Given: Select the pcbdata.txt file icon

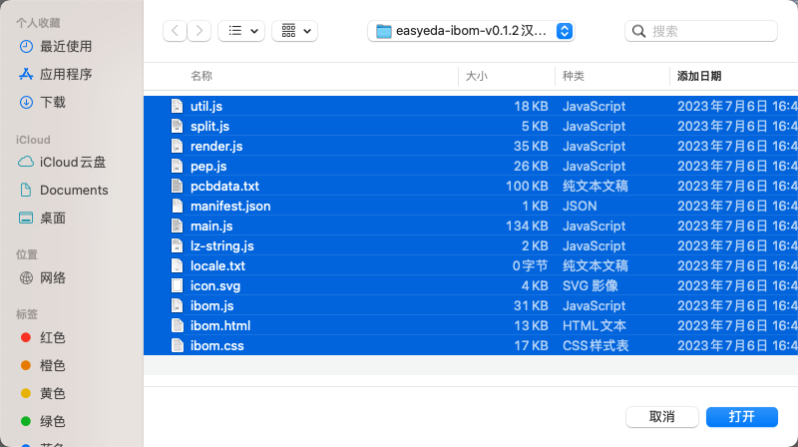Looking at the screenshot, I should [177, 186].
